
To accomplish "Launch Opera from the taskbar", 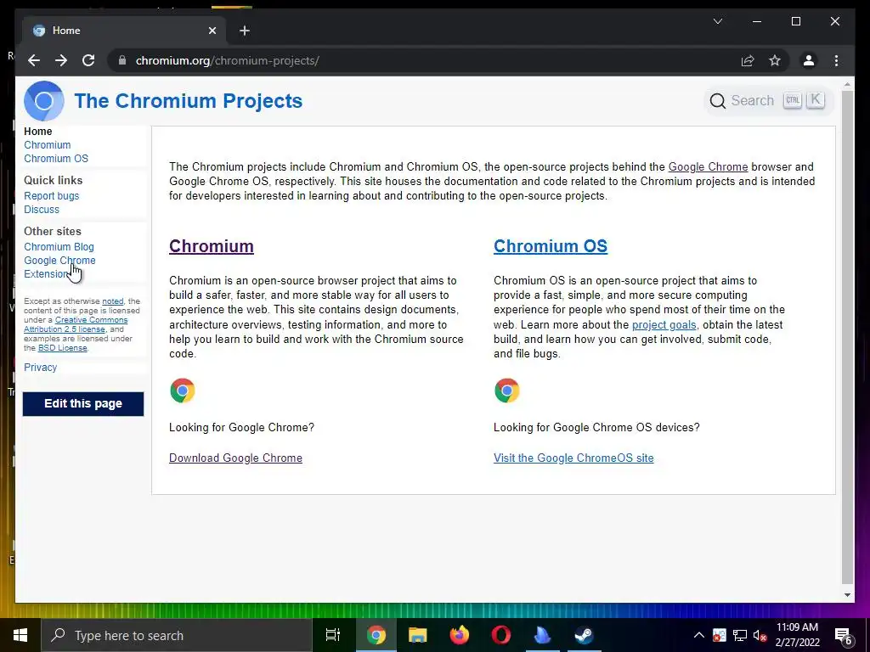I will (x=500, y=635).
